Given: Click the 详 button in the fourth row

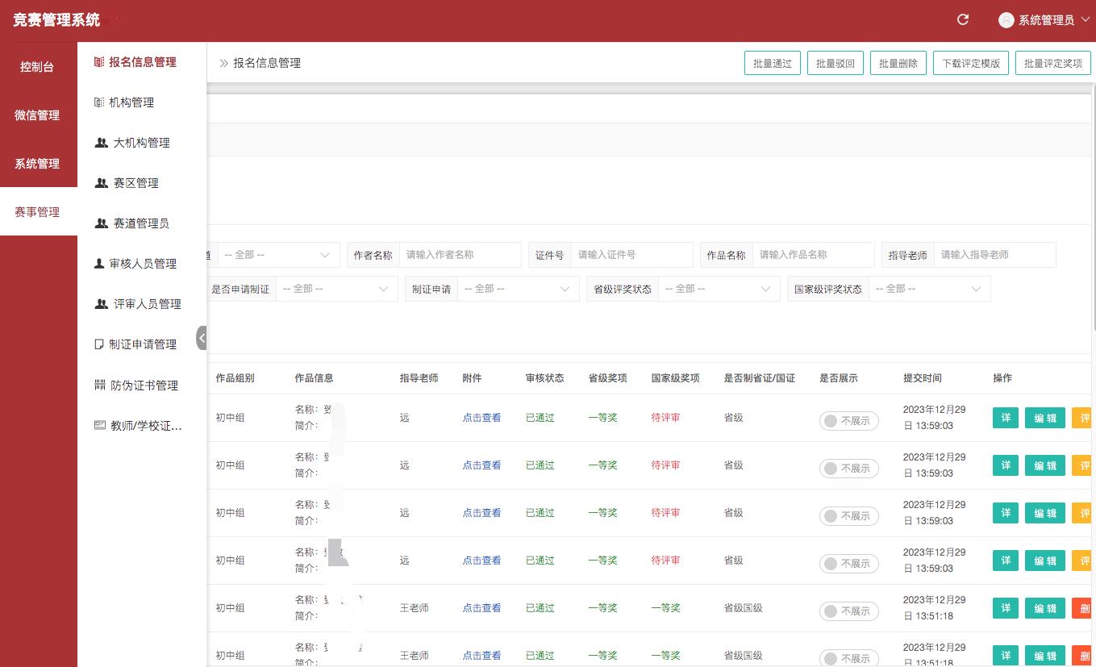Looking at the screenshot, I should click(x=1006, y=561).
